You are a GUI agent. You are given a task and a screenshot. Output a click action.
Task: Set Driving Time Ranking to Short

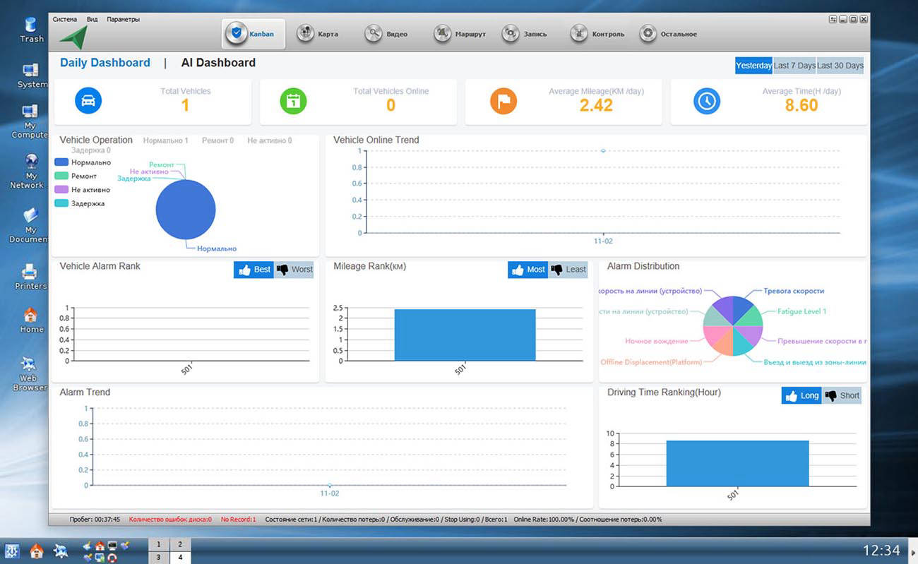pyautogui.click(x=842, y=396)
